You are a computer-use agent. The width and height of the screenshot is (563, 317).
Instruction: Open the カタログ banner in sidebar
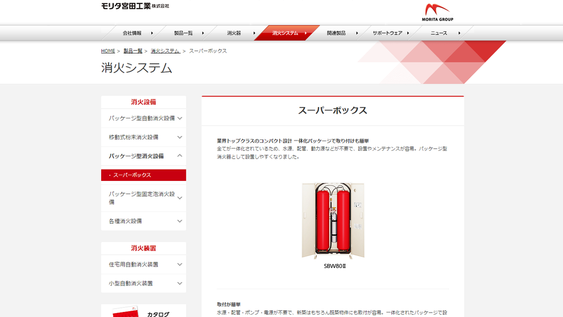144,311
